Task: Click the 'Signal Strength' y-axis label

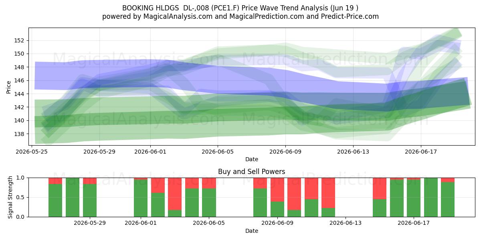Action: [x=10, y=197]
